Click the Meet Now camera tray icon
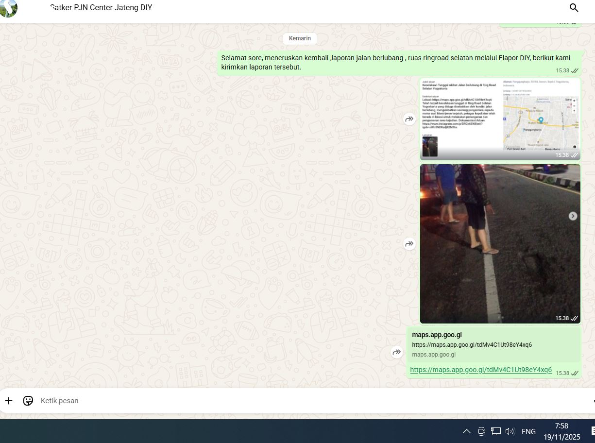Screen dimensions: 595x443 (x=481, y=431)
